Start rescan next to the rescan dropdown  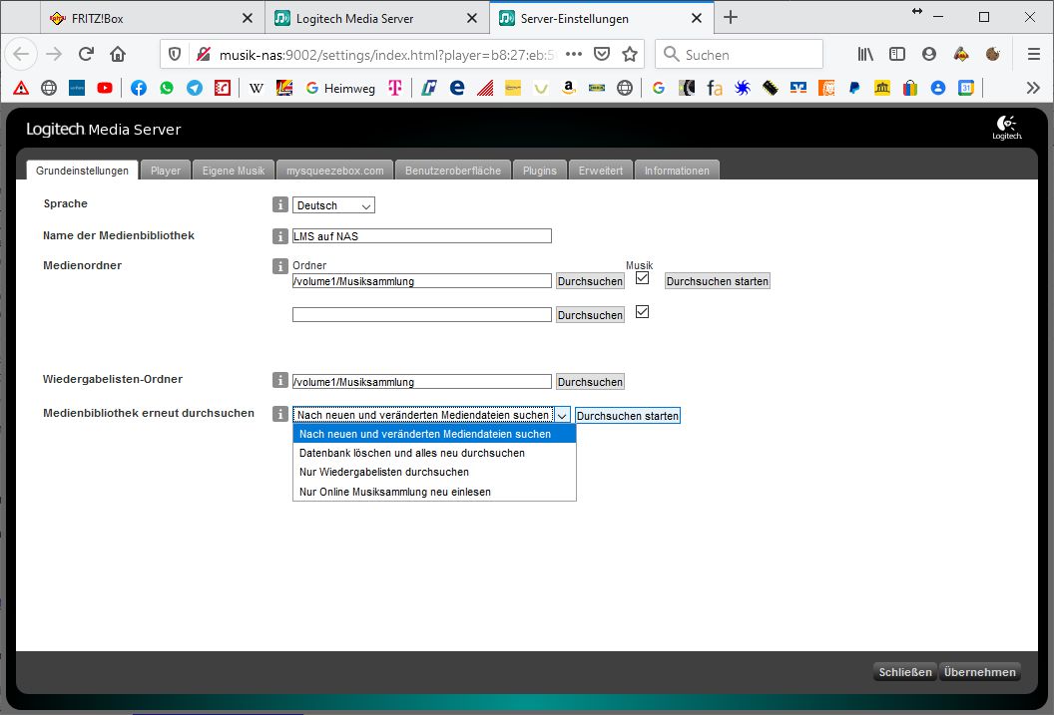[627, 416]
